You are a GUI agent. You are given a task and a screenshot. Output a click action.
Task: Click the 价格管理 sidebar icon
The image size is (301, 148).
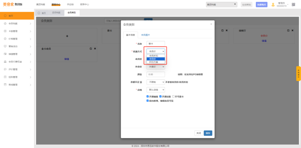coord(5,39)
